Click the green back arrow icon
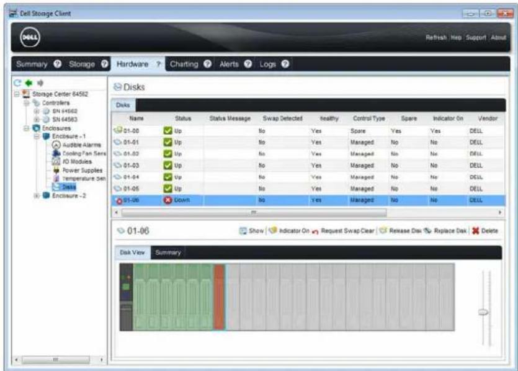518x371 pixels. tap(29, 83)
